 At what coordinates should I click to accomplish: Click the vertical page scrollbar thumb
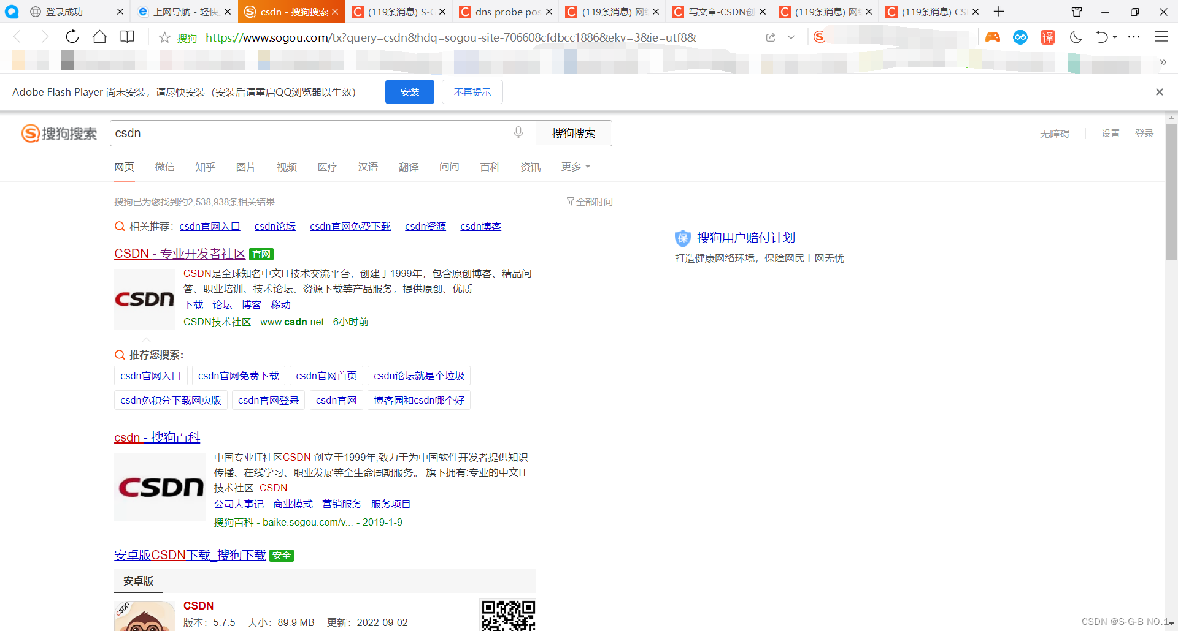(1171, 192)
